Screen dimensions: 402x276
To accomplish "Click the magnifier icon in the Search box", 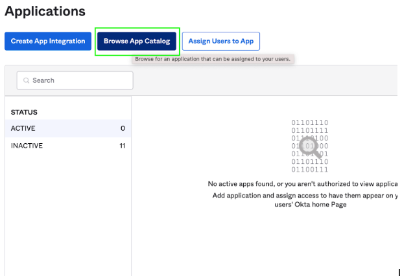I will (27, 80).
